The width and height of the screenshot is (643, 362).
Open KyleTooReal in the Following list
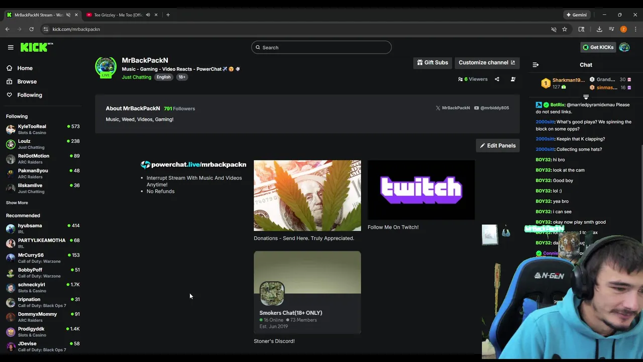[43, 129]
